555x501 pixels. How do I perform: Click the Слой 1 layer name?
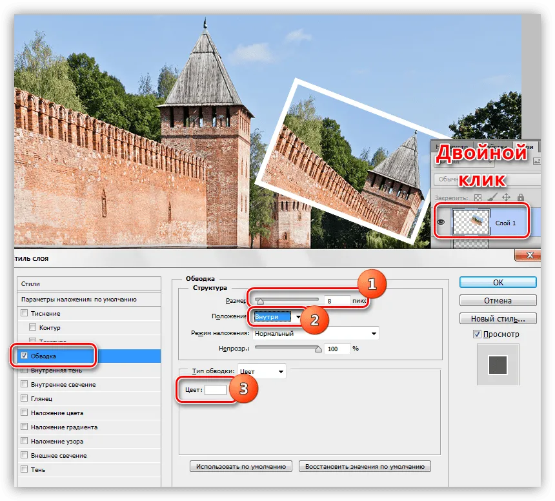tap(505, 223)
